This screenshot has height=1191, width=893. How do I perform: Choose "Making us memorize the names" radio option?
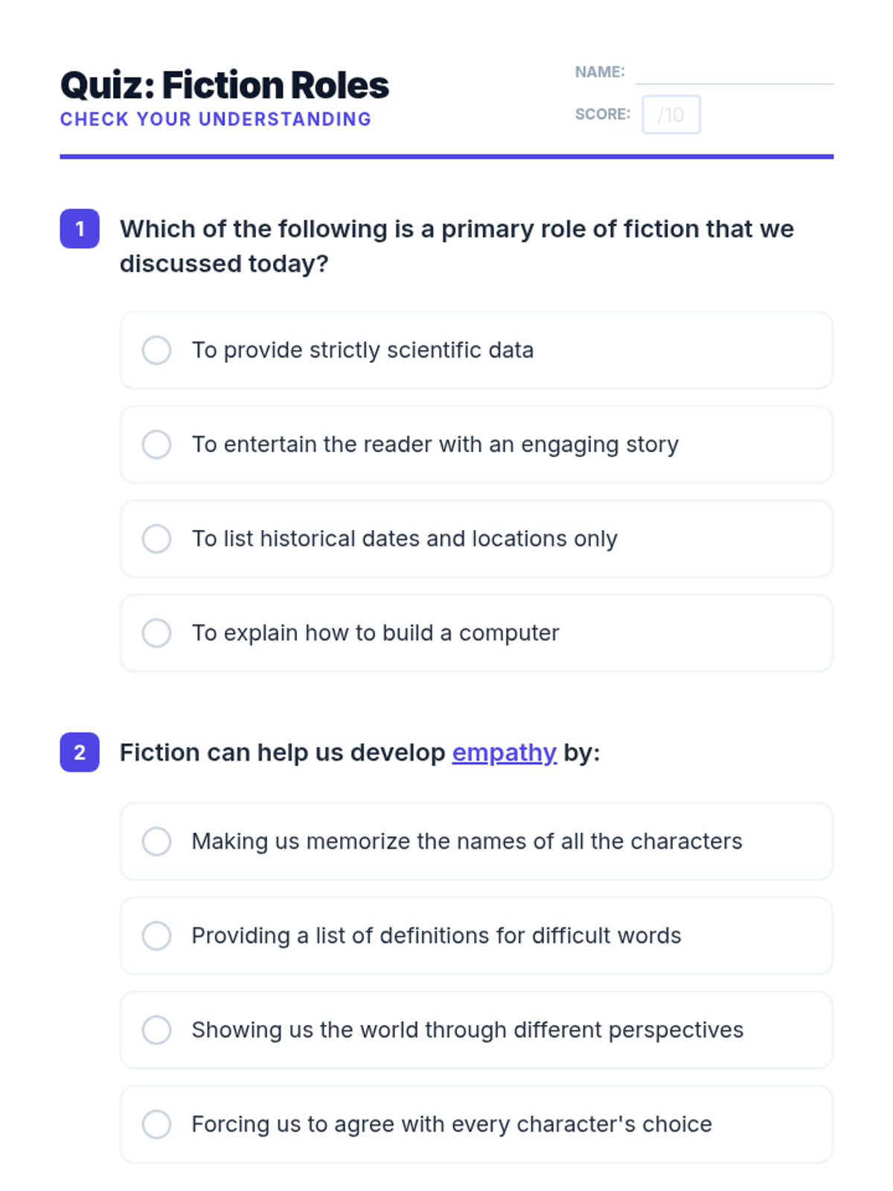pos(156,841)
